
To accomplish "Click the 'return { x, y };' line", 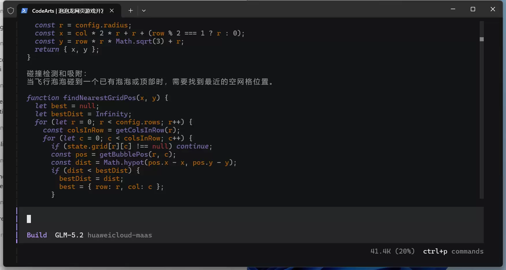I will (67, 49).
